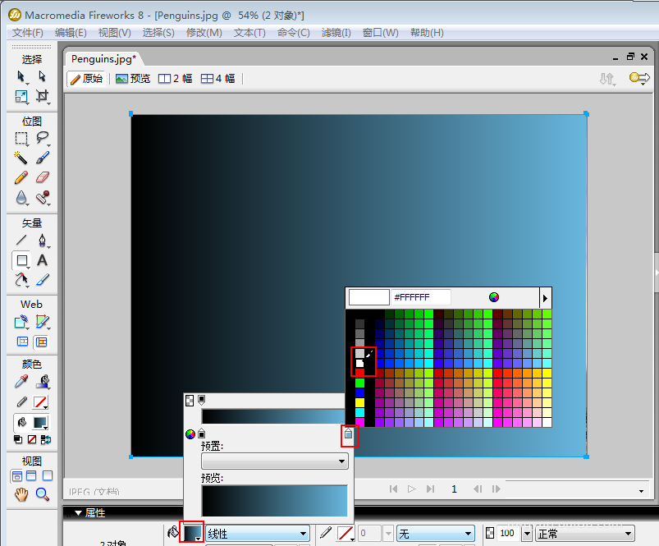Select the Text tool

[x=42, y=260]
